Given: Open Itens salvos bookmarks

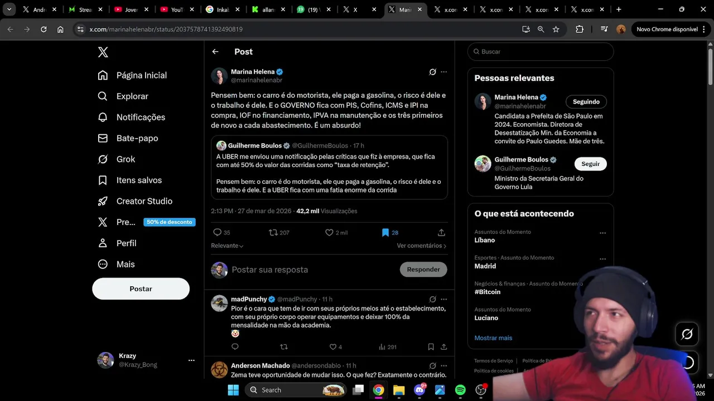Looking at the screenshot, I should click(x=129, y=180).
